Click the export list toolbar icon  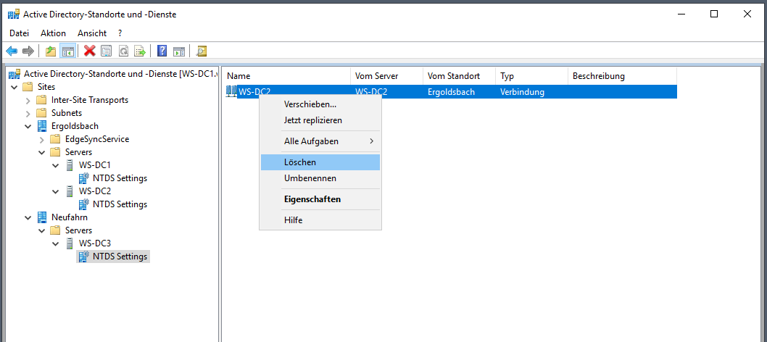(141, 51)
